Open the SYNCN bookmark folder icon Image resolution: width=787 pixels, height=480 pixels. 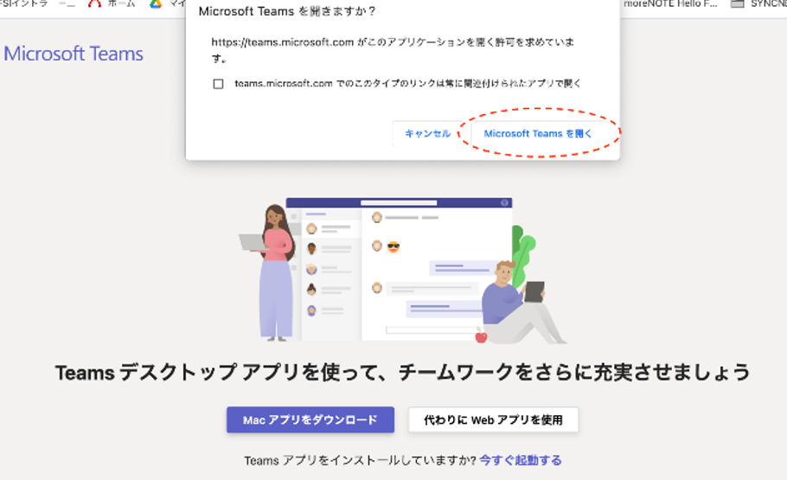coord(737,4)
